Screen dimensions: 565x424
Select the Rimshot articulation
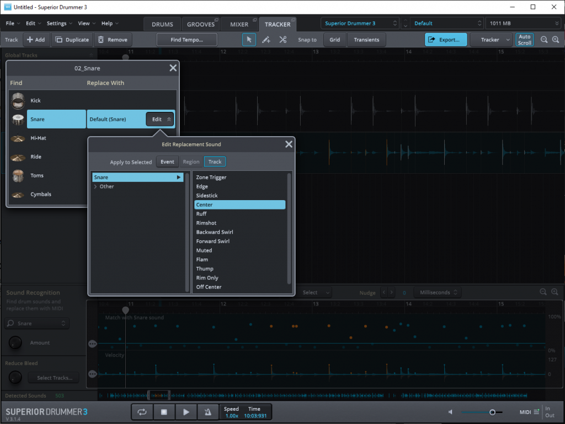pos(207,223)
